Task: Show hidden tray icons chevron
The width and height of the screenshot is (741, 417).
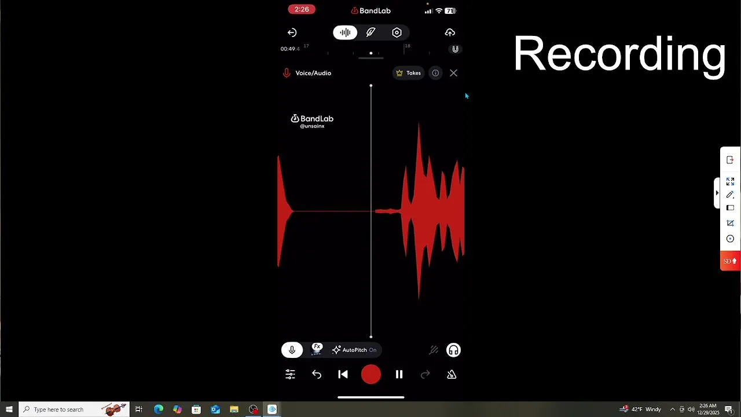Action: pyautogui.click(x=672, y=409)
